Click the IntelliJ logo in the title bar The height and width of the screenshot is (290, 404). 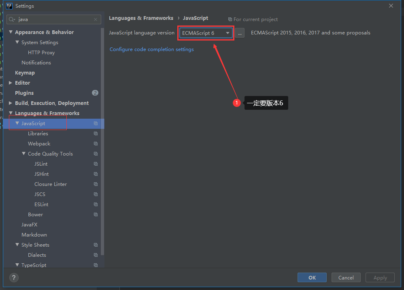click(x=9, y=6)
